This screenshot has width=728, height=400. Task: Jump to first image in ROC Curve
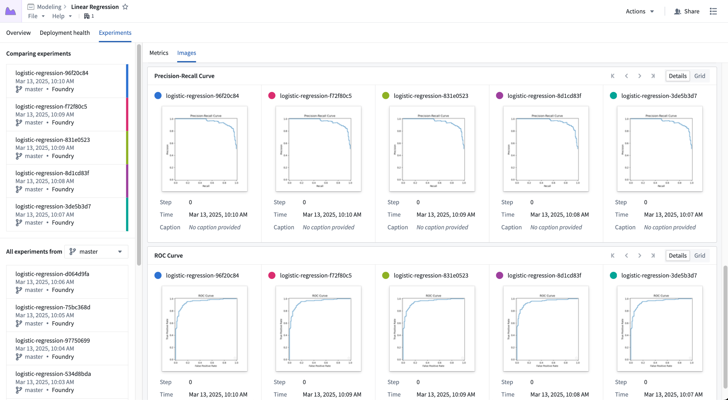tap(613, 255)
